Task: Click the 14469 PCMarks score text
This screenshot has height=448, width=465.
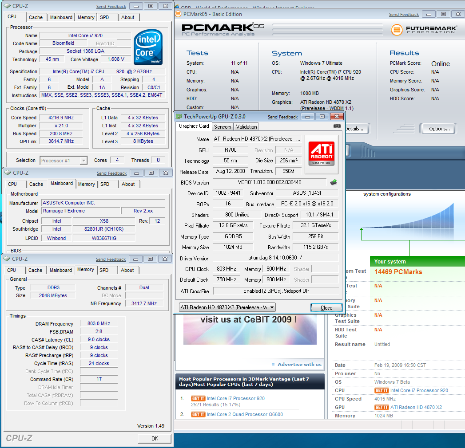Action: pos(398,272)
